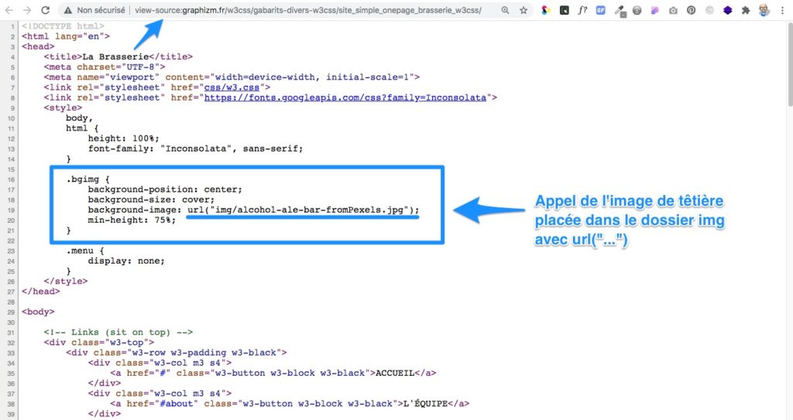Screen dimensions: 793x420
Task: Click the '<!DOCTYPE html>' line
Action: pyautogui.click(x=64, y=26)
